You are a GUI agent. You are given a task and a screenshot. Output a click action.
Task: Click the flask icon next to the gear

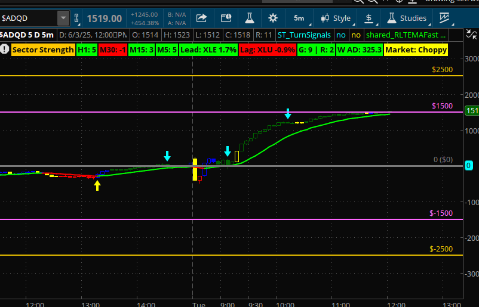pyautogui.click(x=249, y=18)
